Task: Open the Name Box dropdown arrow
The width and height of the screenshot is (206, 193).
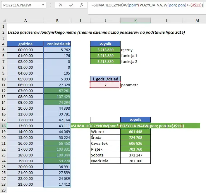Action: [43, 5]
